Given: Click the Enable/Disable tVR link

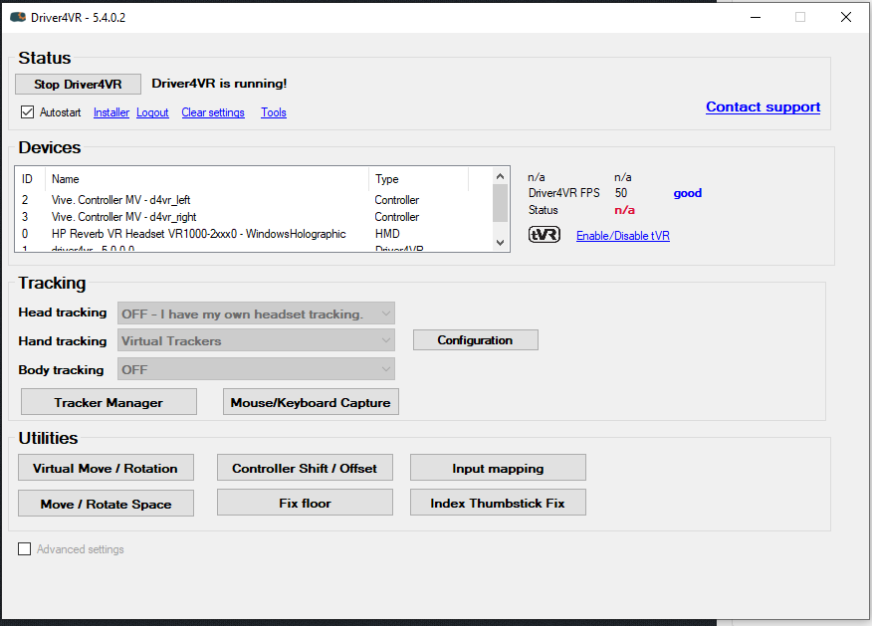Looking at the screenshot, I should tap(622, 236).
